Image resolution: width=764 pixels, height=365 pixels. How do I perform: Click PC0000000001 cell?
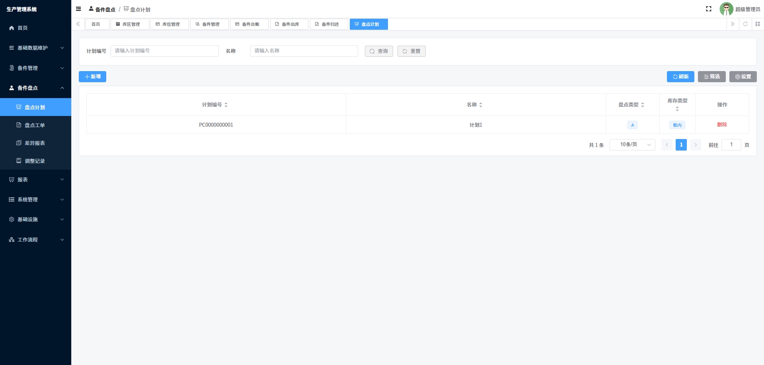[x=216, y=125]
